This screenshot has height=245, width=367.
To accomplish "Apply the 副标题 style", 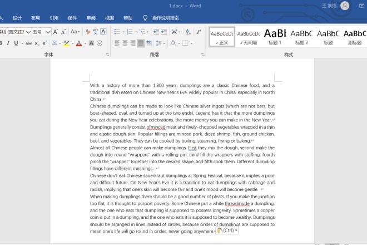I will click(355, 37).
